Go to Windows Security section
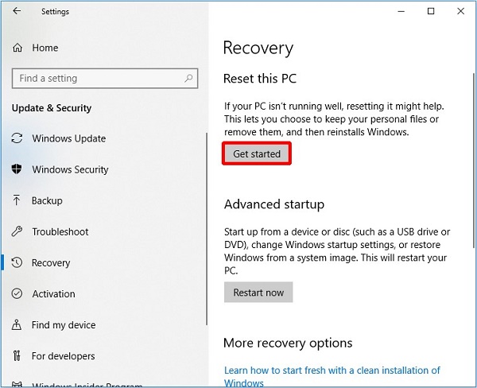Image resolution: width=477 pixels, height=388 pixels. (70, 169)
